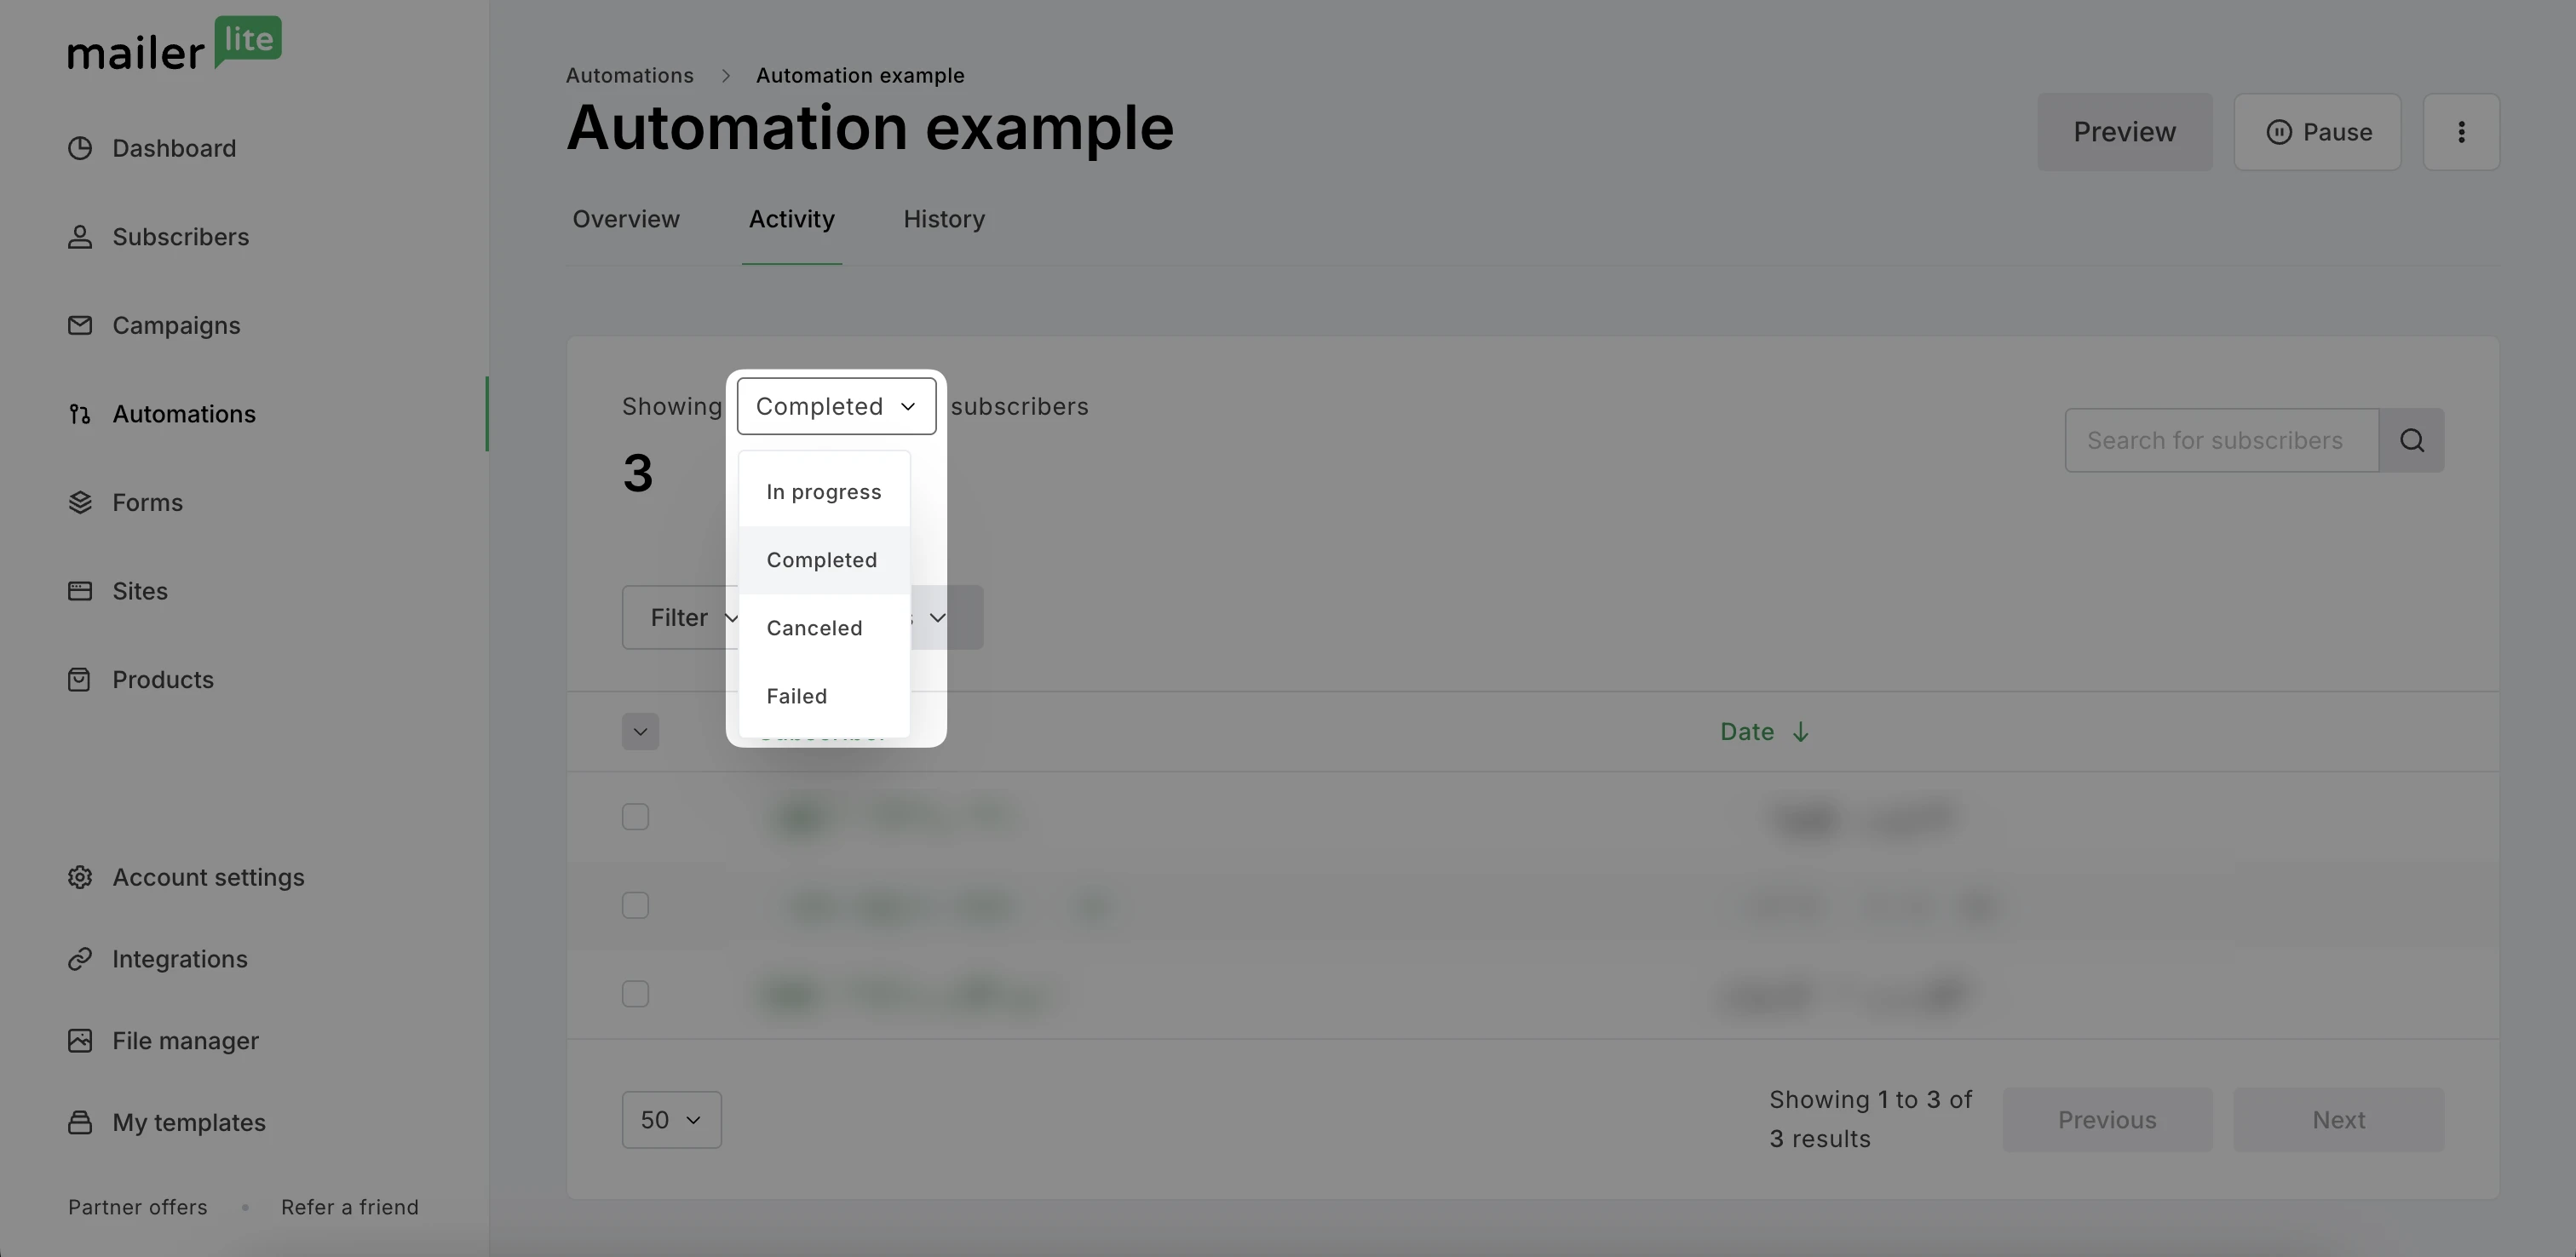
Task: Expand the Filter dropdown
Action: tap(682, 617)
